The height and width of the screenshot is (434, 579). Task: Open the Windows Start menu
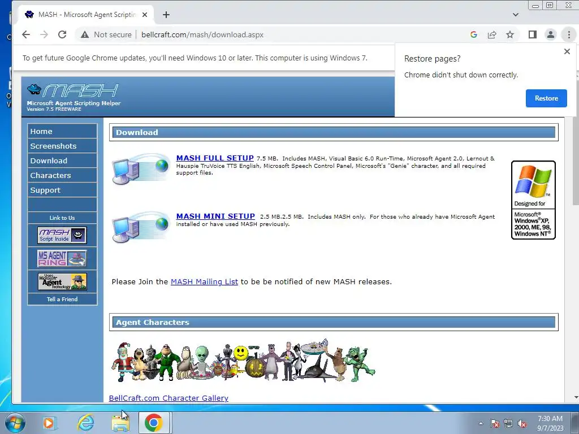click(14, 423)
